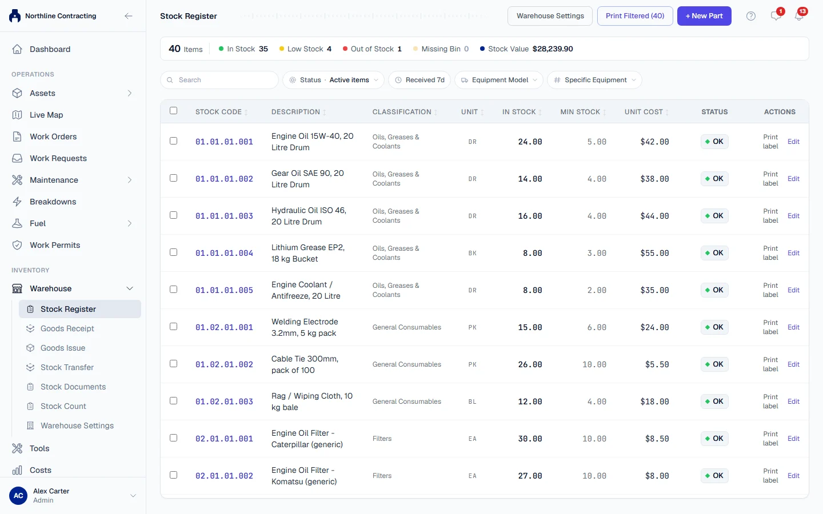Click the Work Requests inbox icon
823x514 pixels.
(x=17, y=158)
